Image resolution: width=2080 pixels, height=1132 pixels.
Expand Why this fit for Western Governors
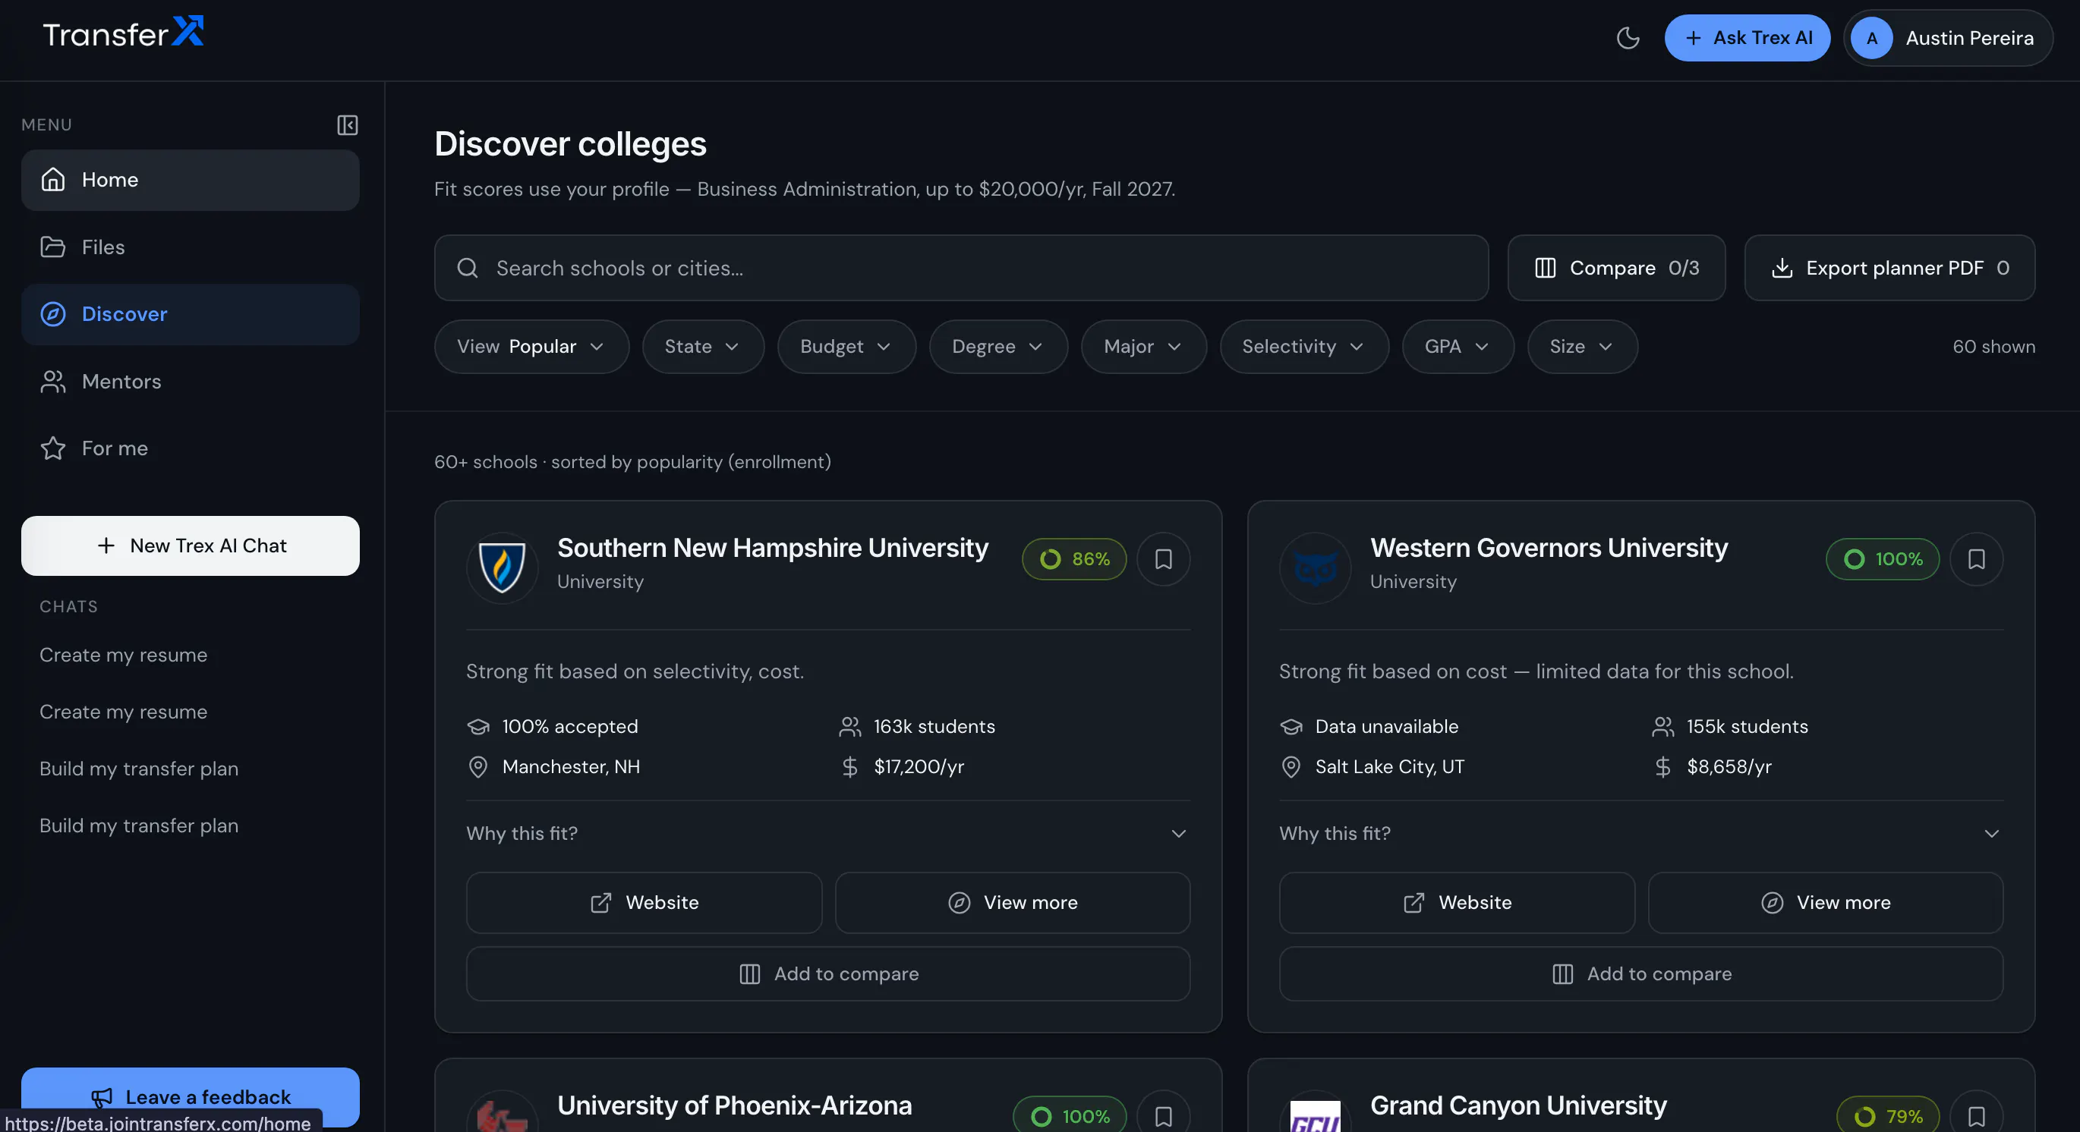(x=1640, y=834)
